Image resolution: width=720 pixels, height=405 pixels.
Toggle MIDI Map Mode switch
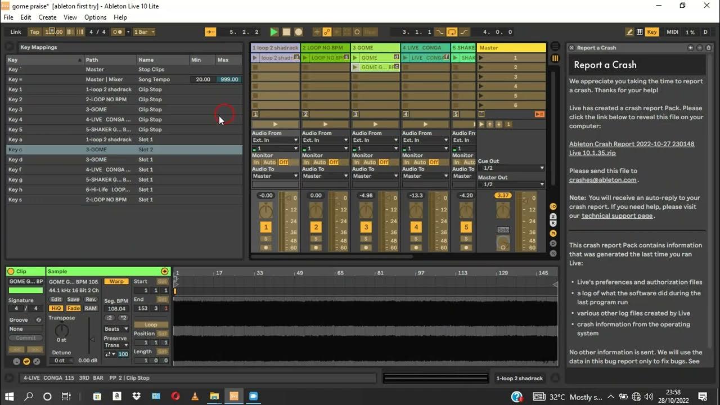(x=672, y=32)
